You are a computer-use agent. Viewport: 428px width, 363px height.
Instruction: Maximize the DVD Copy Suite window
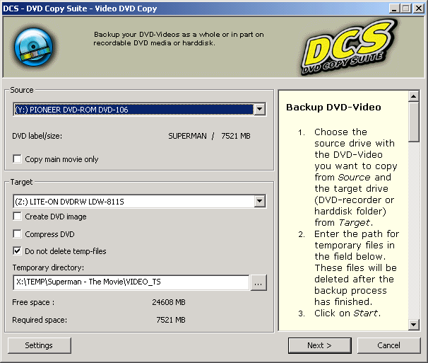tap(407, 8)
